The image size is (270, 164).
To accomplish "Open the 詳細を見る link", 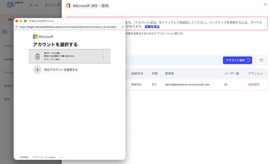I will click(x=152, y=26).
